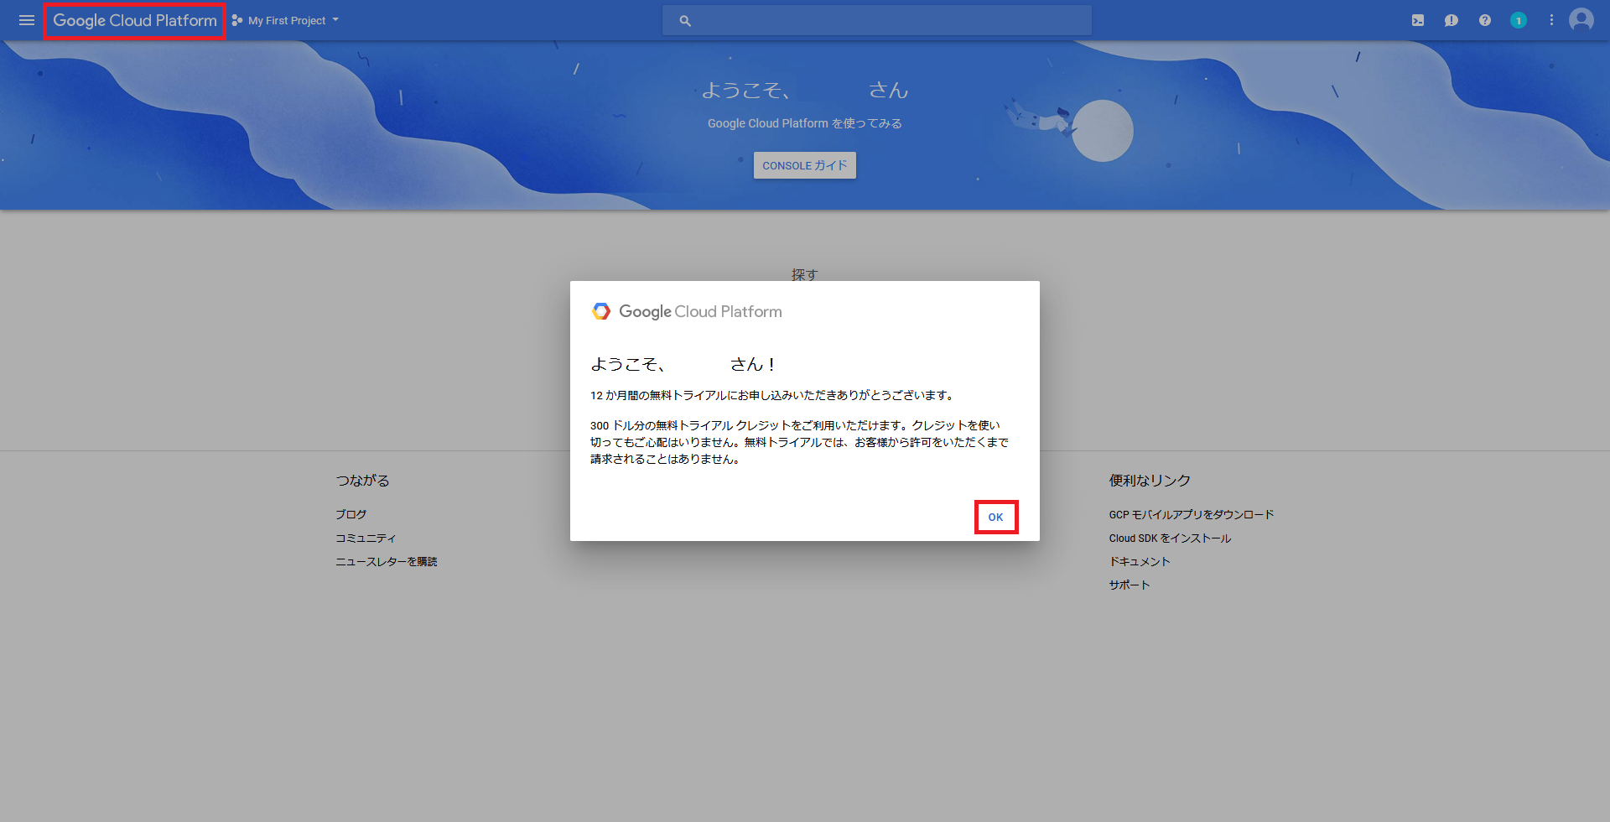Click the 探す heading text
The height and width of the screenshot is (822, 1610).
click(x=804, y=274)
